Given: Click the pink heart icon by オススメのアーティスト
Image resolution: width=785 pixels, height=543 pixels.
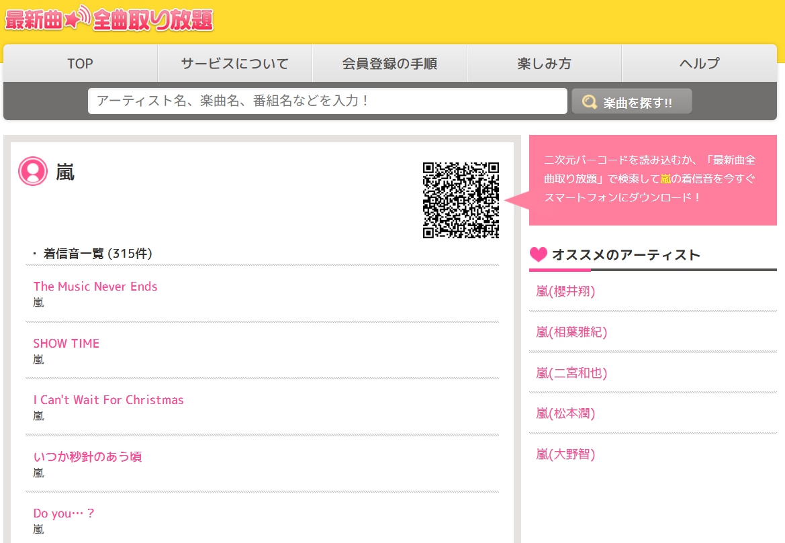Looking at the screenshot, I should point(539,254).
